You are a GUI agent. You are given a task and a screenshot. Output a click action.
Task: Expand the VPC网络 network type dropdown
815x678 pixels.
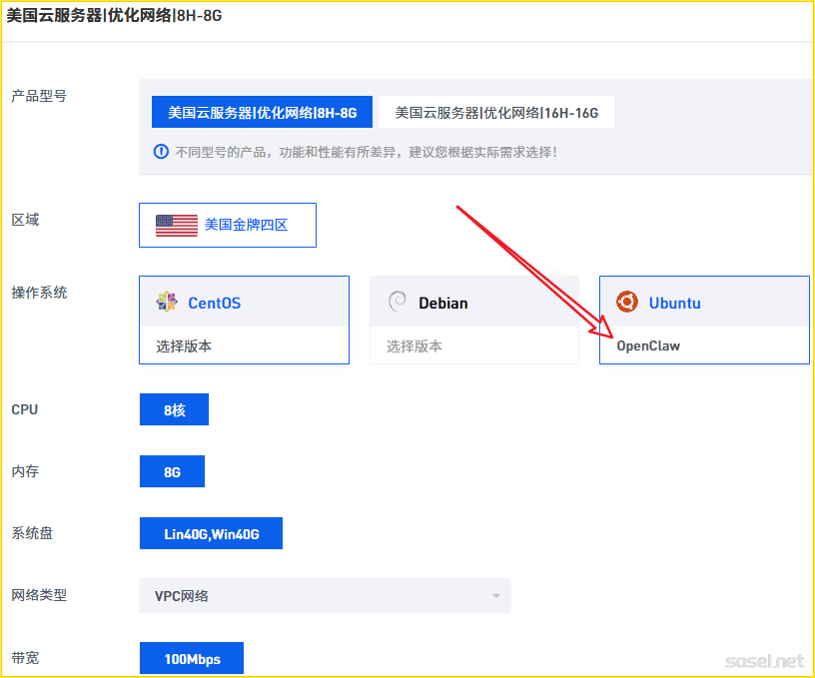[325, 596]
